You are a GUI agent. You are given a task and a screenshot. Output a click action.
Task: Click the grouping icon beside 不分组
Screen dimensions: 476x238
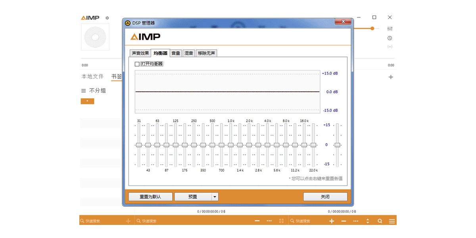83,90
